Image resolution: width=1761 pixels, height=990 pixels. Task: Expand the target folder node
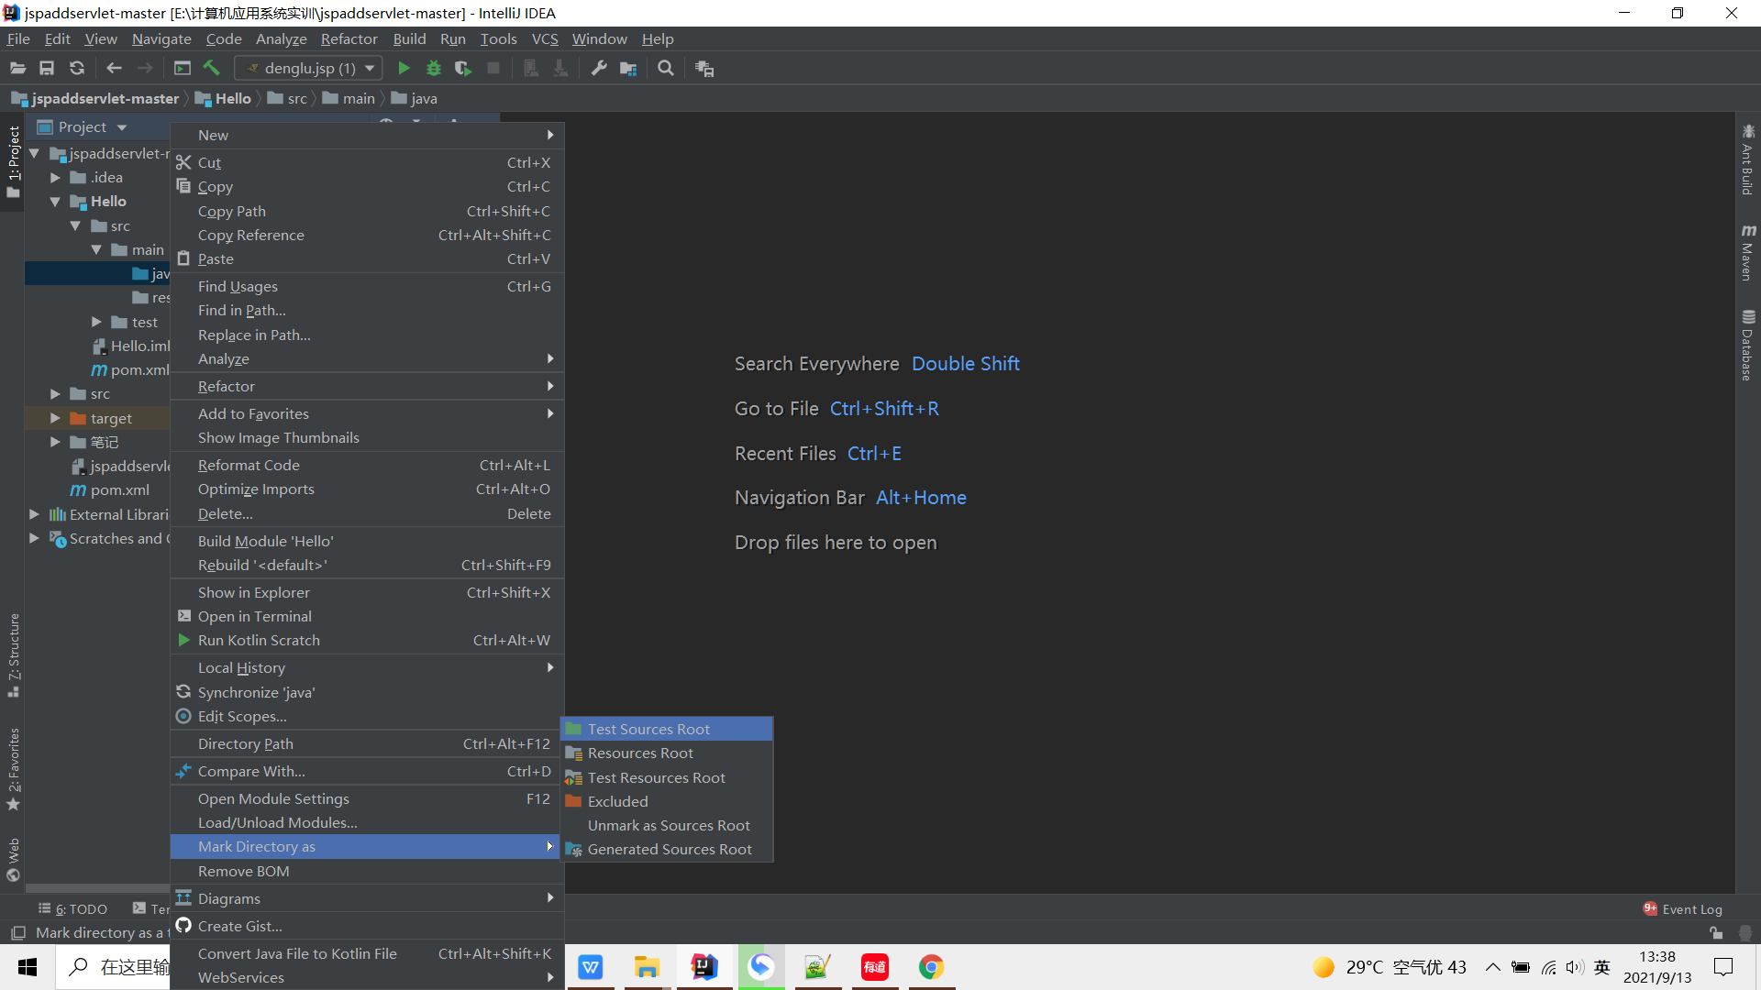point(55,418)
